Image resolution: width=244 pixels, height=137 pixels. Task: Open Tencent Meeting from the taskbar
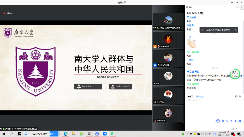[x=105, y=134]
